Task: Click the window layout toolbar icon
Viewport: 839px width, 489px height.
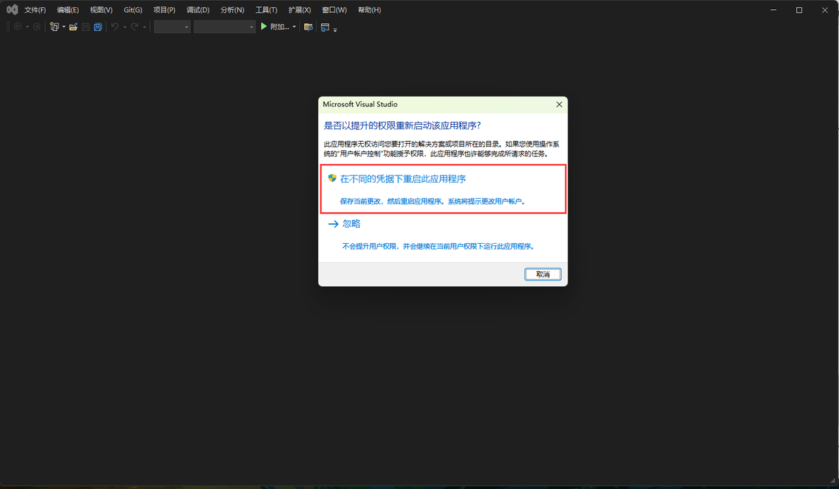Action: coord(324,27)
